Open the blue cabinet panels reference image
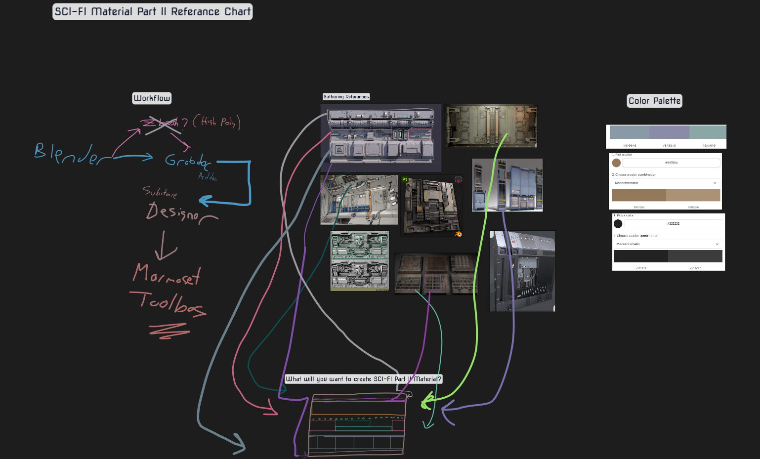The image size is (760, 459). [507, 185]
